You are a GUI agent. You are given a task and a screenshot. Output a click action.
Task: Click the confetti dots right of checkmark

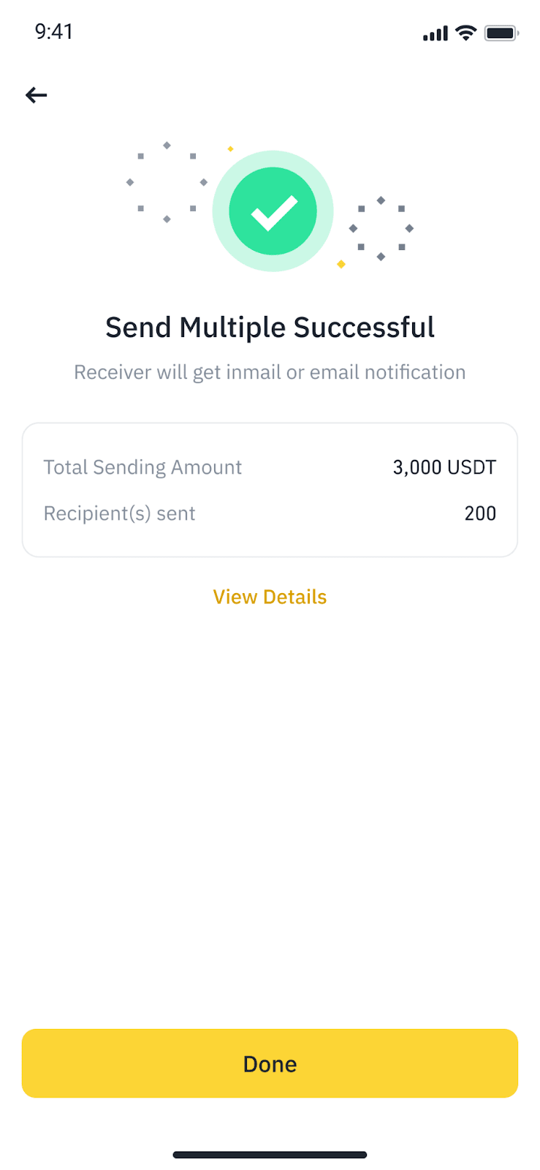[x=381, y=228]
